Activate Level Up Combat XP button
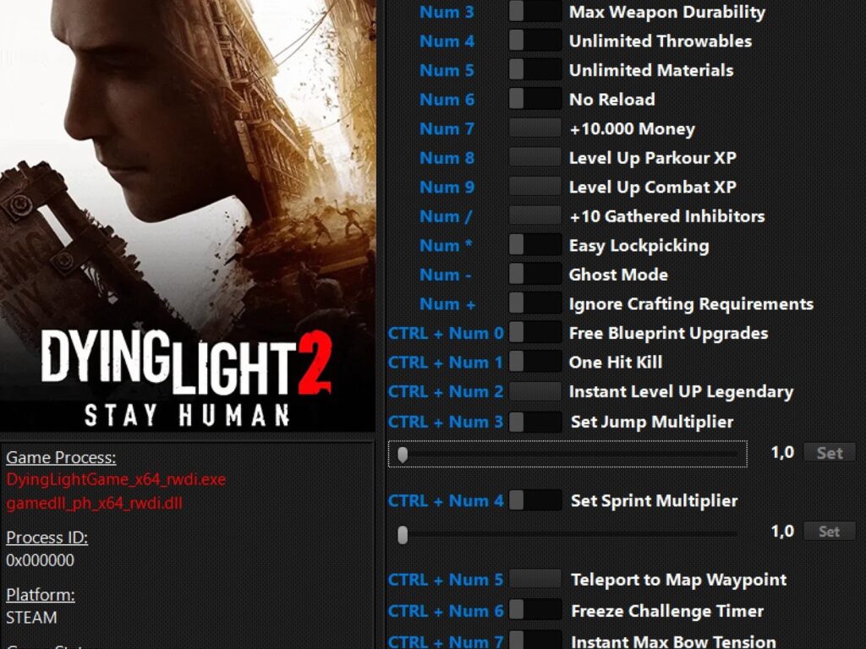 pos(534,187)
